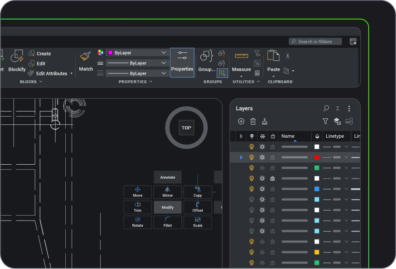The width and height of the screenshot is (396, 269).
Task: Open the Properties panel button
Action: click(x=182, y=62)
